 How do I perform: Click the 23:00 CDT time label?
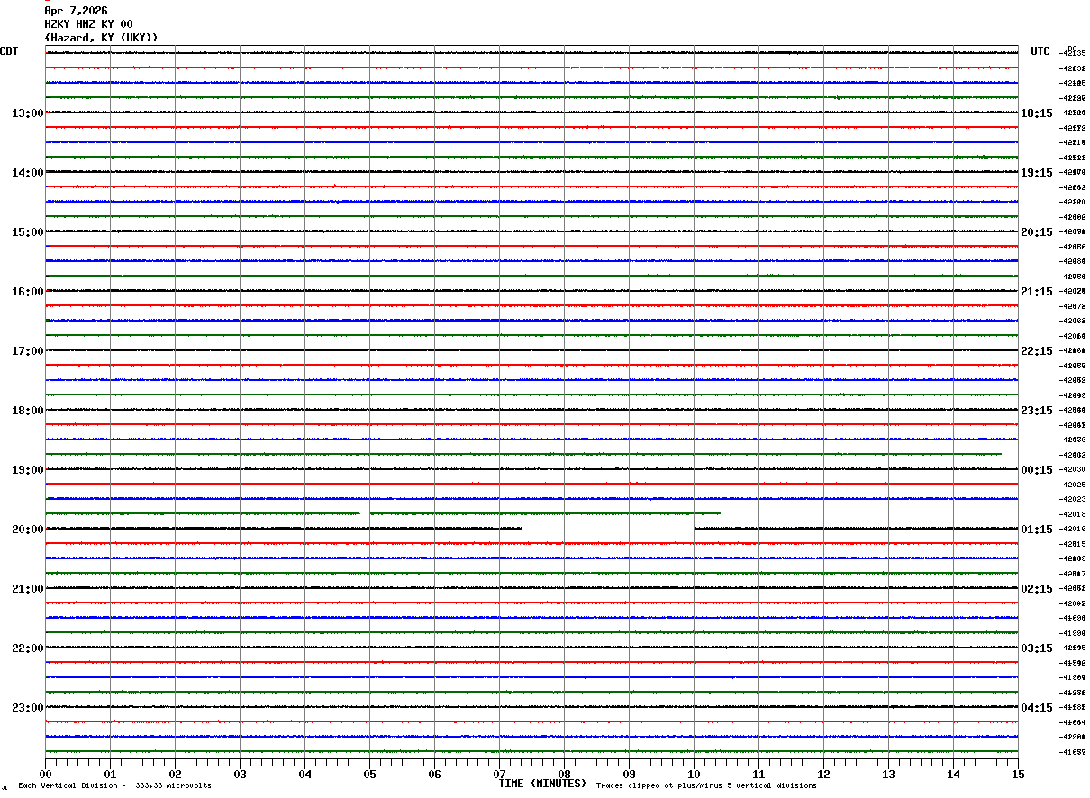pos(27,708)
